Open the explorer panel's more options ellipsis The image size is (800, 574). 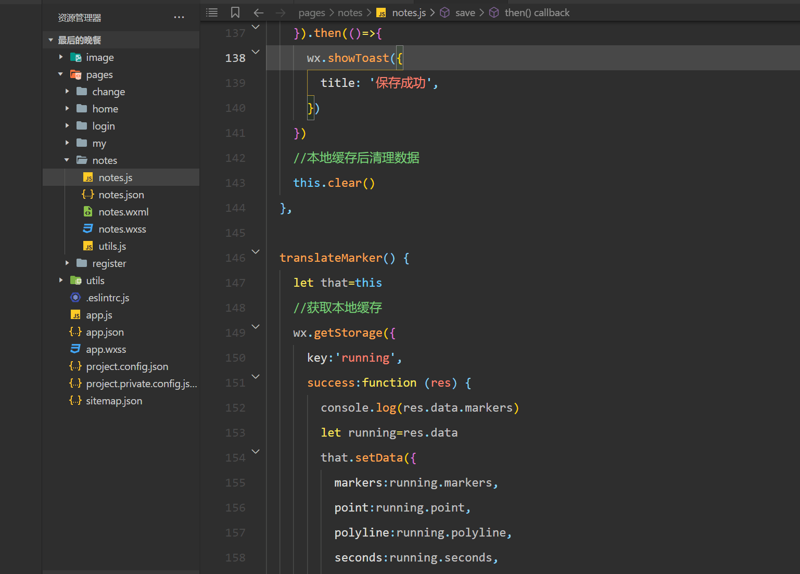[x=179, y=17]
